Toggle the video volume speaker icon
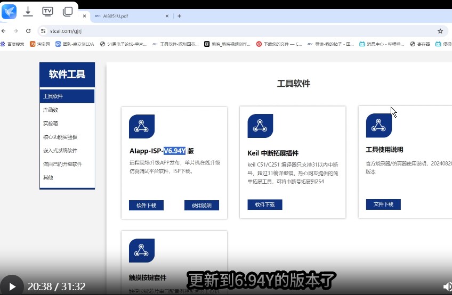452x295 pixels. pos(447,286)
